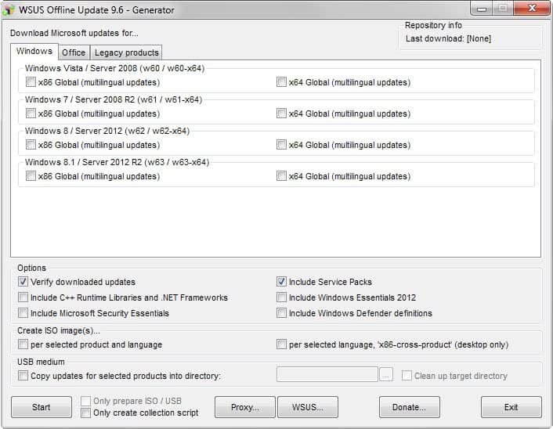Viewport: 553px width, 429px height.
Task: Click the 'Download Microsoft updates for...' label
Action: pos(74,33)
